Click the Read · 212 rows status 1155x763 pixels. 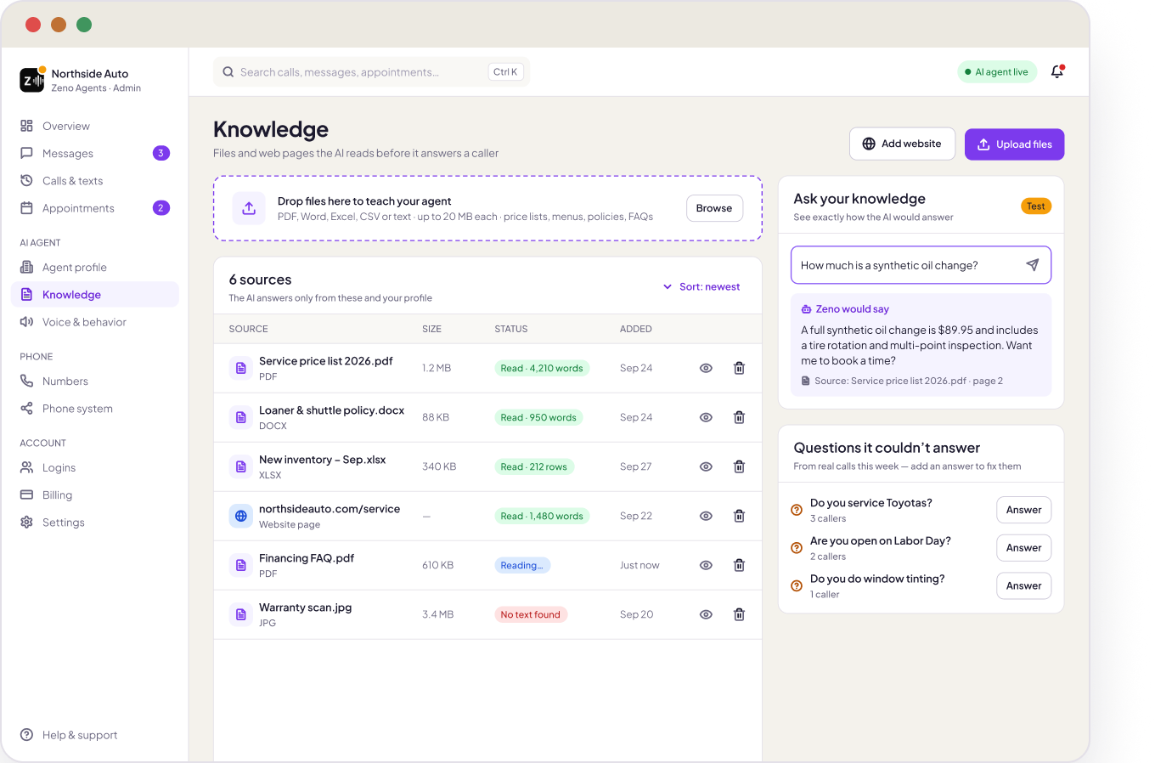(x=534, y=466)
